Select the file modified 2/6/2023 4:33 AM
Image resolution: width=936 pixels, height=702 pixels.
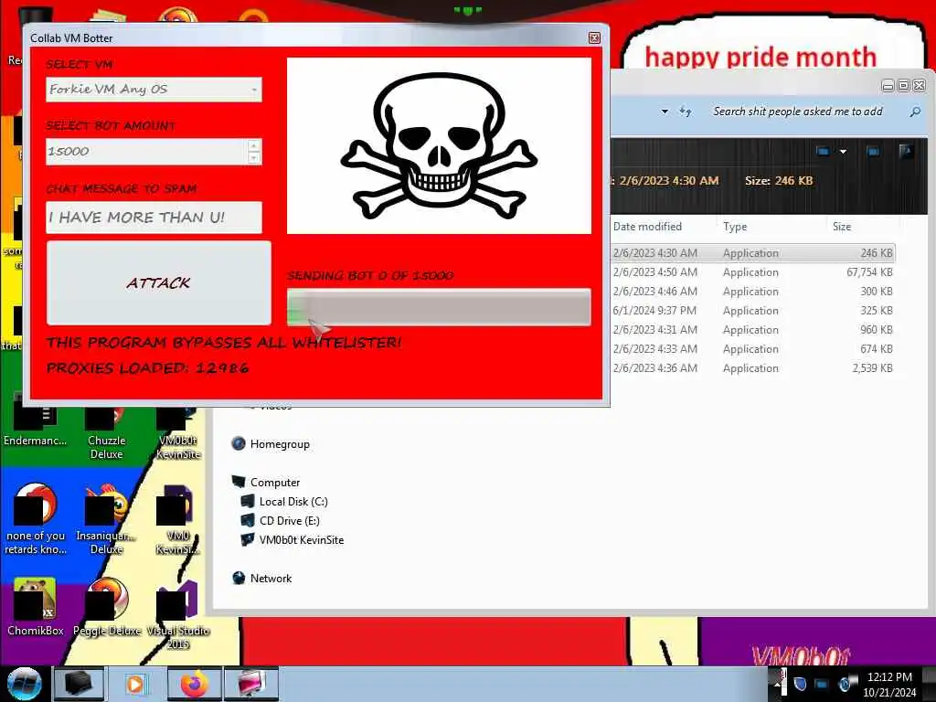click(753, 348)
